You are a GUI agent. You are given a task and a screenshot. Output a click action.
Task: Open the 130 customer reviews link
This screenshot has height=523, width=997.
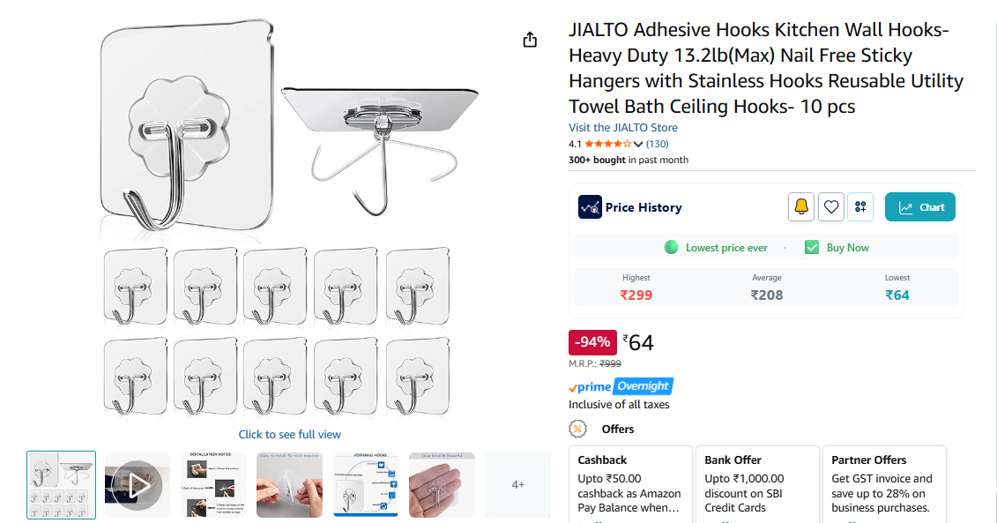click(x=657, y=144)
